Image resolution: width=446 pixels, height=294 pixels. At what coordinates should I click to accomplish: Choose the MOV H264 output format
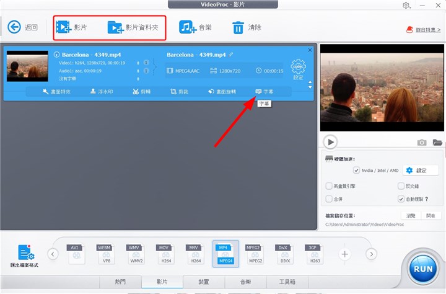pyautogui.click(x=165, y=254)
